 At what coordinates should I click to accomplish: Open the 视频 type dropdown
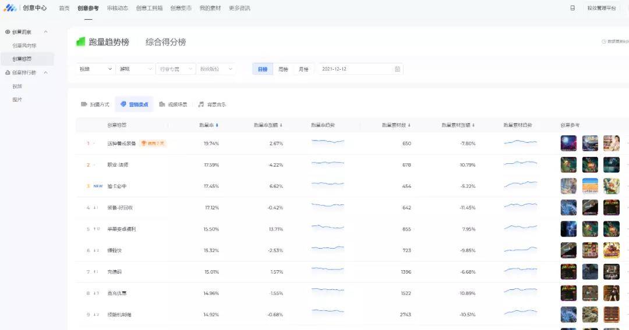point(96,69)
